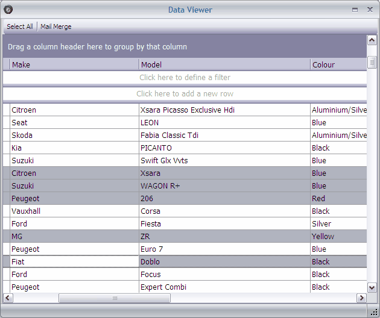This screenshot has height=318, width=380.
Task: Click the vertical scrollbar thumb
Action: pos(372,62)
